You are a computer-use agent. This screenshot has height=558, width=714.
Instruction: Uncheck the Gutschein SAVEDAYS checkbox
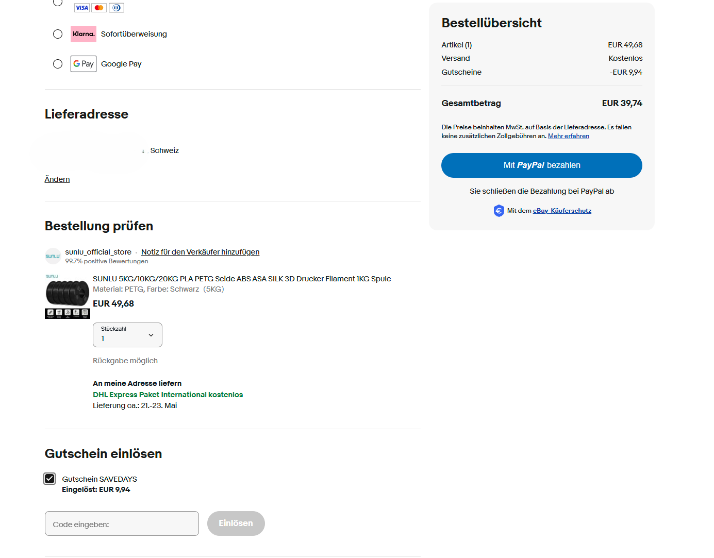[49, 479]
